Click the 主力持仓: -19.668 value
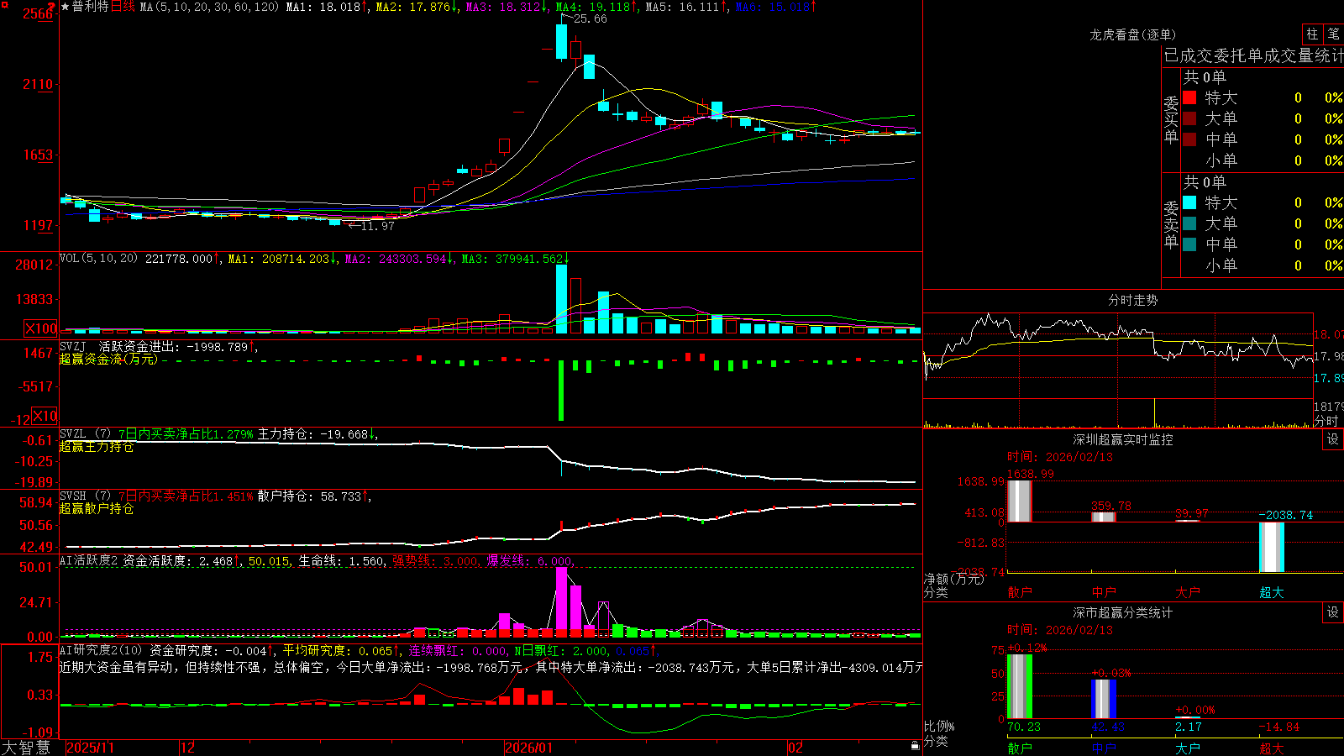The width and height of the screenshot is (1344, 756). [318, 434]
